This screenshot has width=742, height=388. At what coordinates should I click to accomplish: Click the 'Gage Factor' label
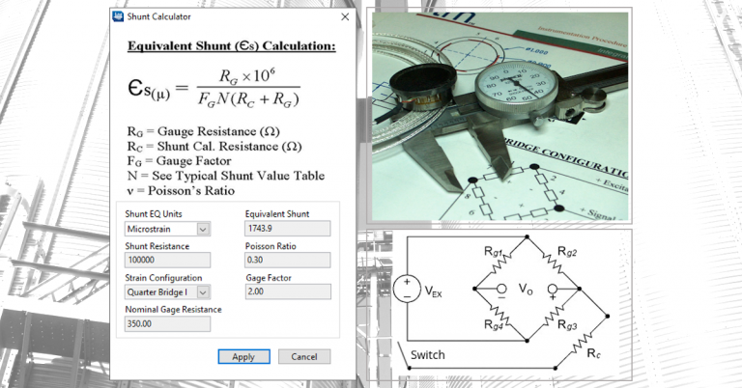(269, 278)
